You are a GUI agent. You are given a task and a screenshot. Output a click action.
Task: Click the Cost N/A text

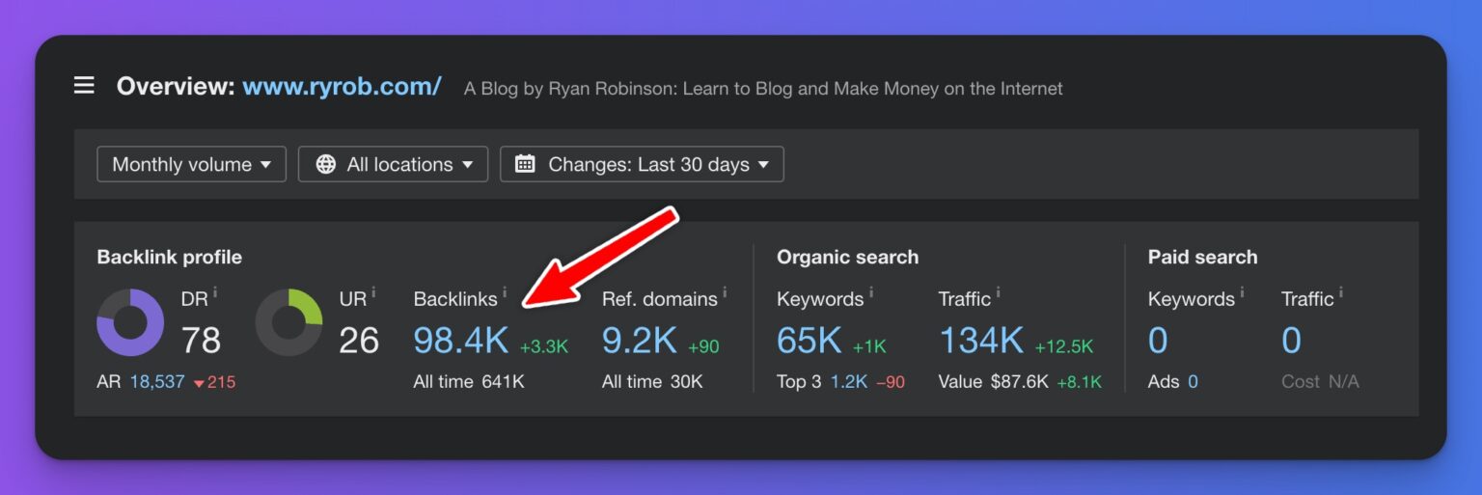coord(1320,382)
